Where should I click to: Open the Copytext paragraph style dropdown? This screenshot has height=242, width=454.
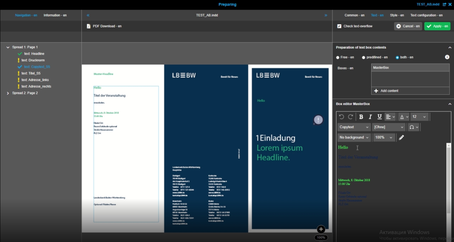point(354,127)
